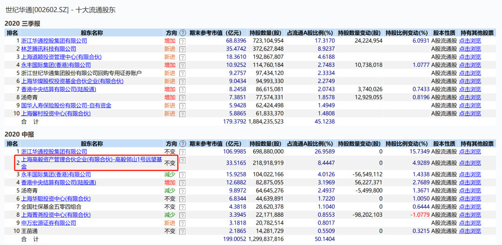The image size is (502, 245).
Task: Click the help icon in 上海菁尧投资中心 row
Action: coord(182,215)
